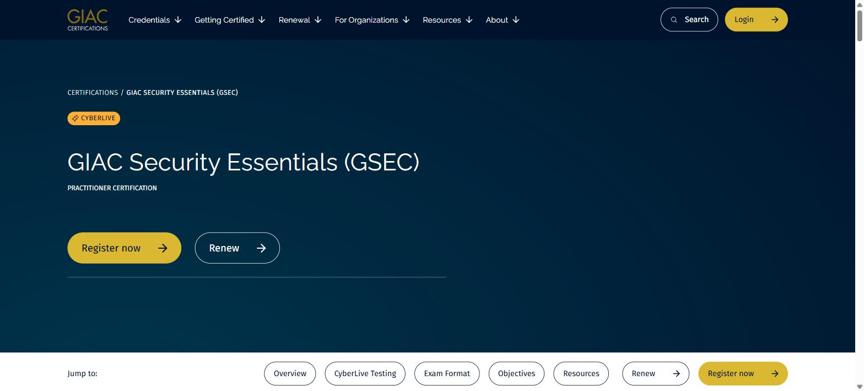This screenshot has width=864, height=391.
Task: Expand the Renewal dropdown arrow
Action: coord(318,20)
